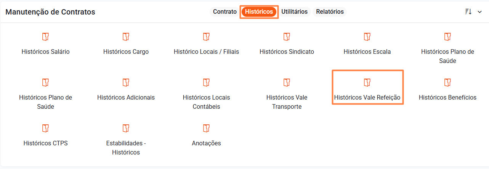The width and height of the screenshot is (489, 169).
Task: Go to the Relatórios tab
Action: coord(330,12)
